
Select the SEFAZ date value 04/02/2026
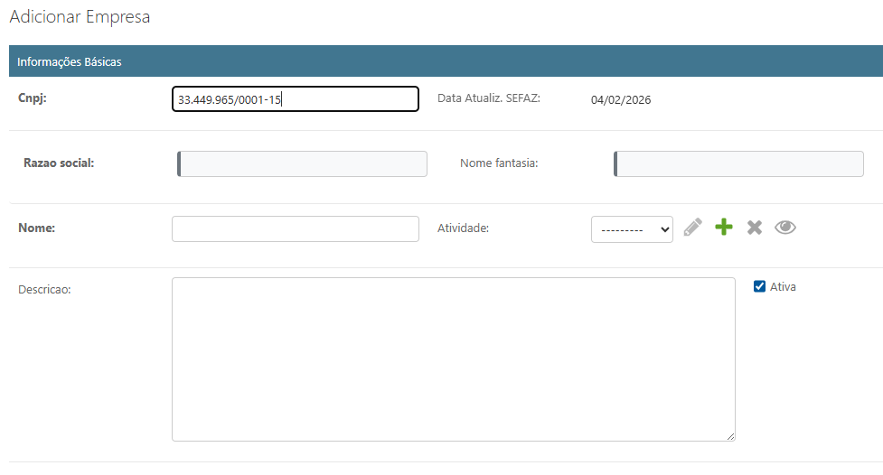(621, 100)
